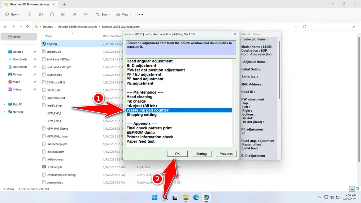Click the Cut scissors icon in toolbar
Image resolution: width=361 pixels, height=203 pixels.
coord(30,14)
